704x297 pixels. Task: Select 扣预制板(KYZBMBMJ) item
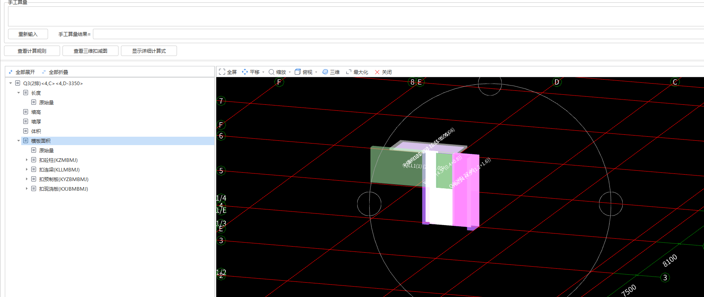(64, 179)
